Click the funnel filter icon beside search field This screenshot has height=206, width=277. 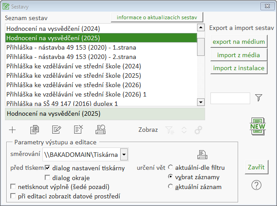(259, 97)
